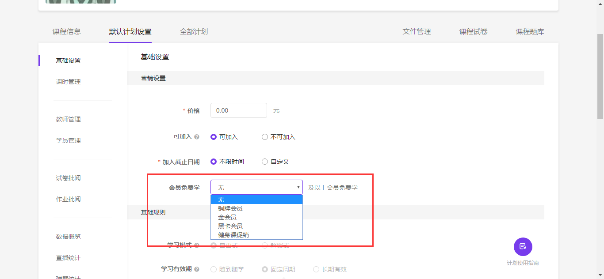Open 文件管理 link
Viewport: 604px width, 279px height.
pos(417,32)
